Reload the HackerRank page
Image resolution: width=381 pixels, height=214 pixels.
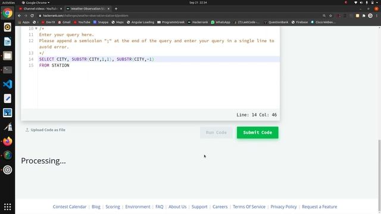tap(32, 15)
